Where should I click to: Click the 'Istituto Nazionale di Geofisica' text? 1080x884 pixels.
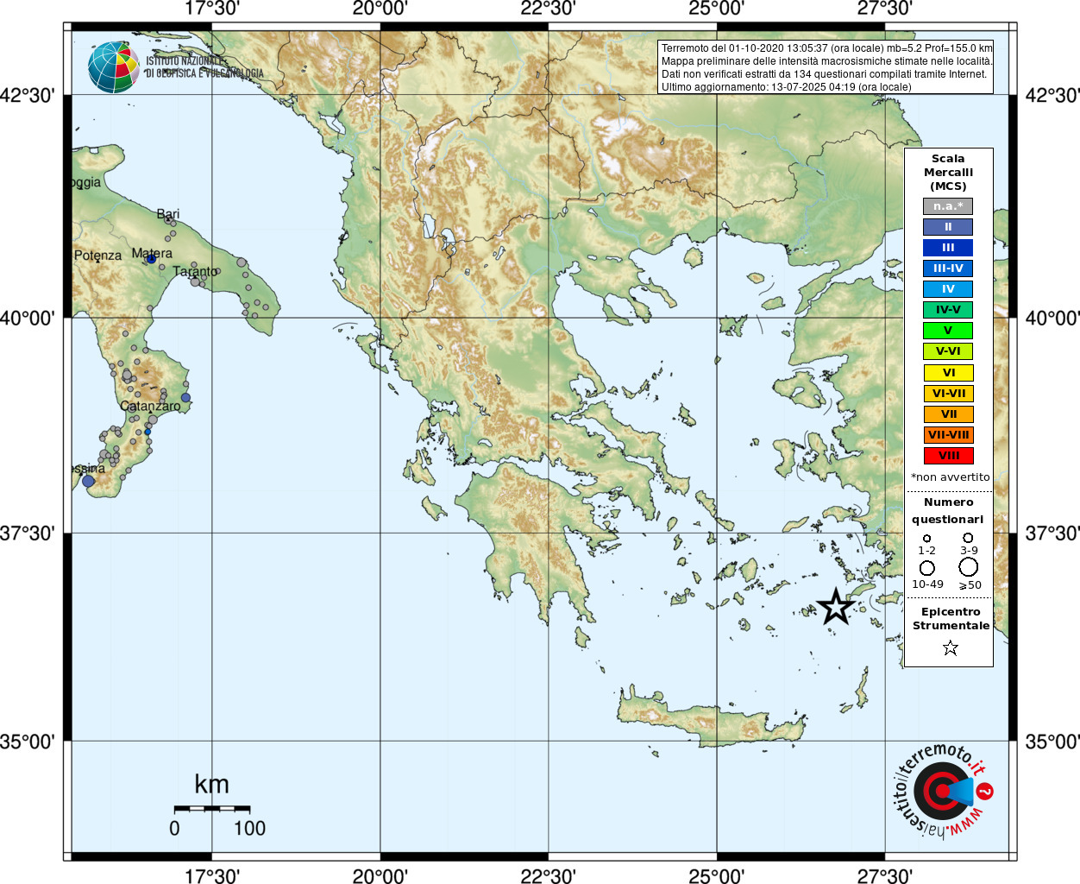tap(204, 67)
